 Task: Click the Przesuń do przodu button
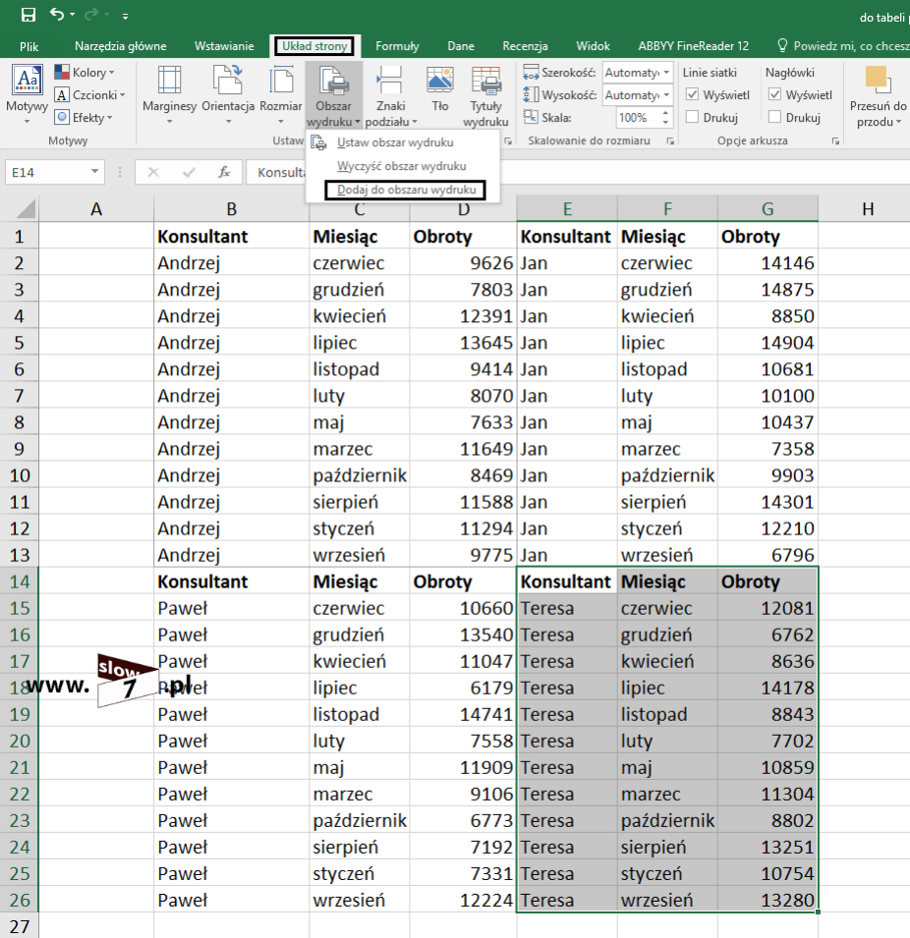(879, 94)
